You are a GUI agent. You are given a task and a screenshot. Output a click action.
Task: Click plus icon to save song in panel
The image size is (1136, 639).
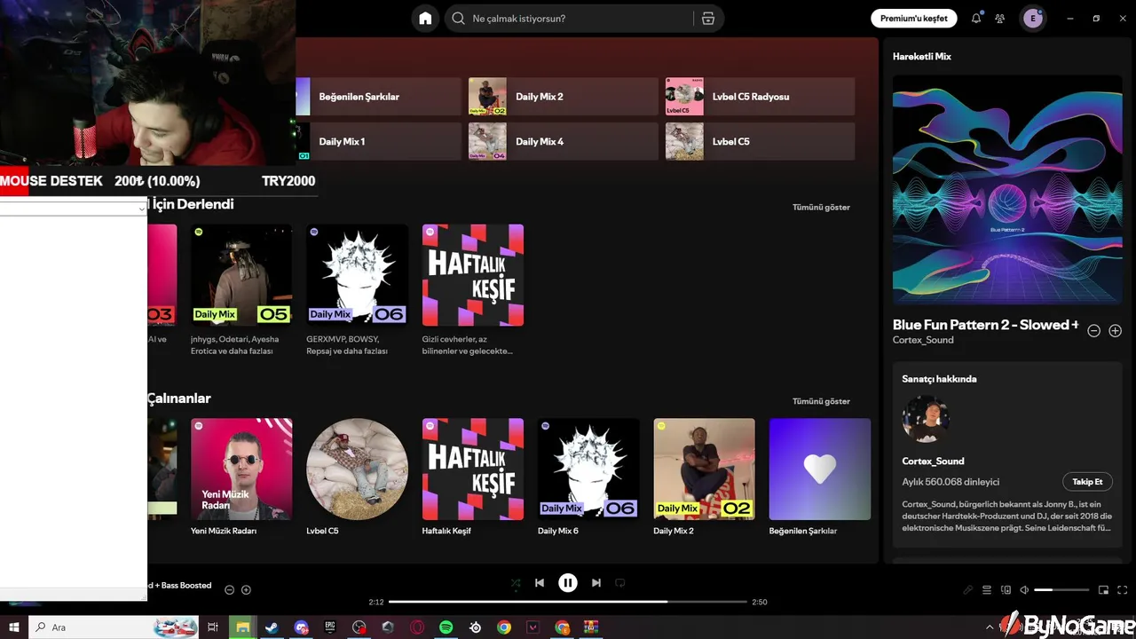pyautogui.click(x=1116, y=331)
